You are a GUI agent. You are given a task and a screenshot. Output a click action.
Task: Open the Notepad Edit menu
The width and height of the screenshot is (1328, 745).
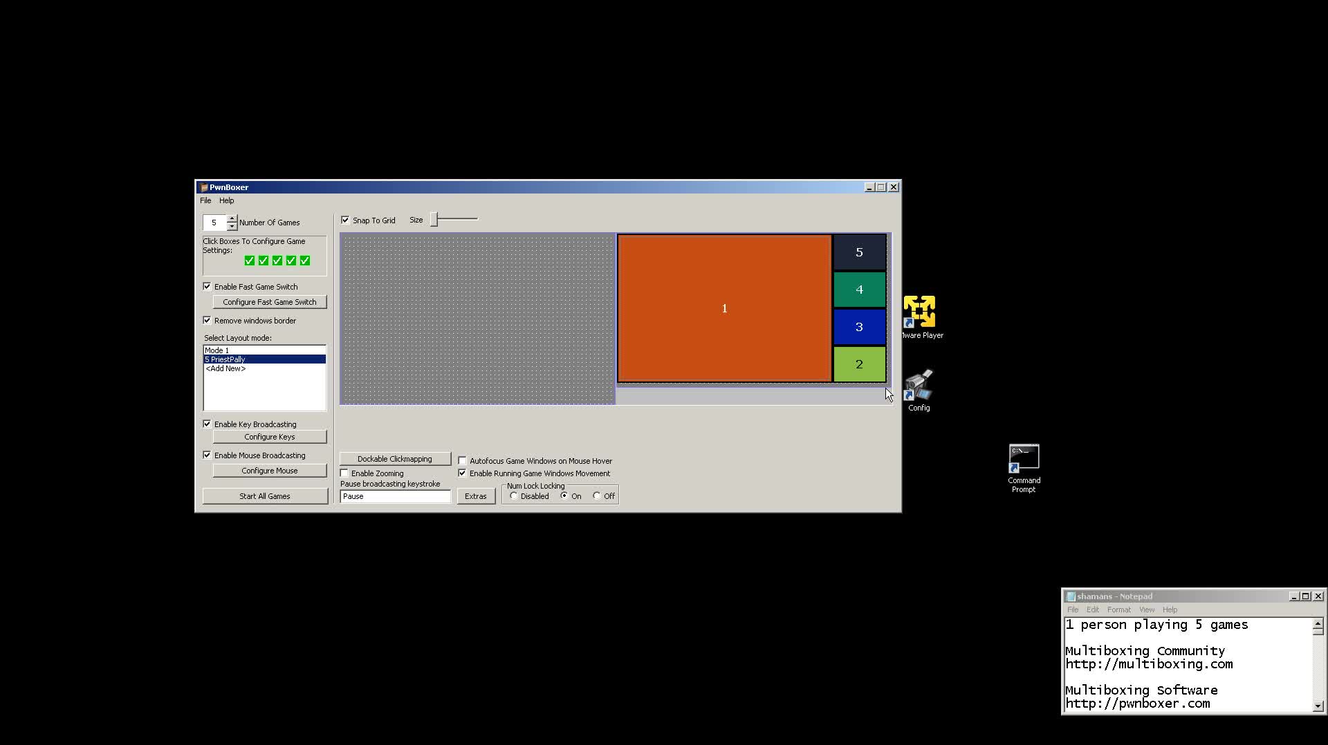pos(1093,610)
